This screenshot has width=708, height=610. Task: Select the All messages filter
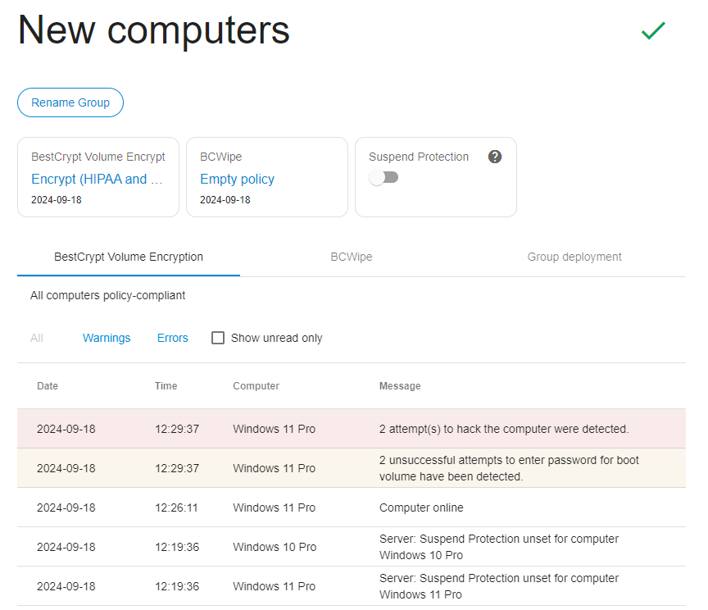37,338
